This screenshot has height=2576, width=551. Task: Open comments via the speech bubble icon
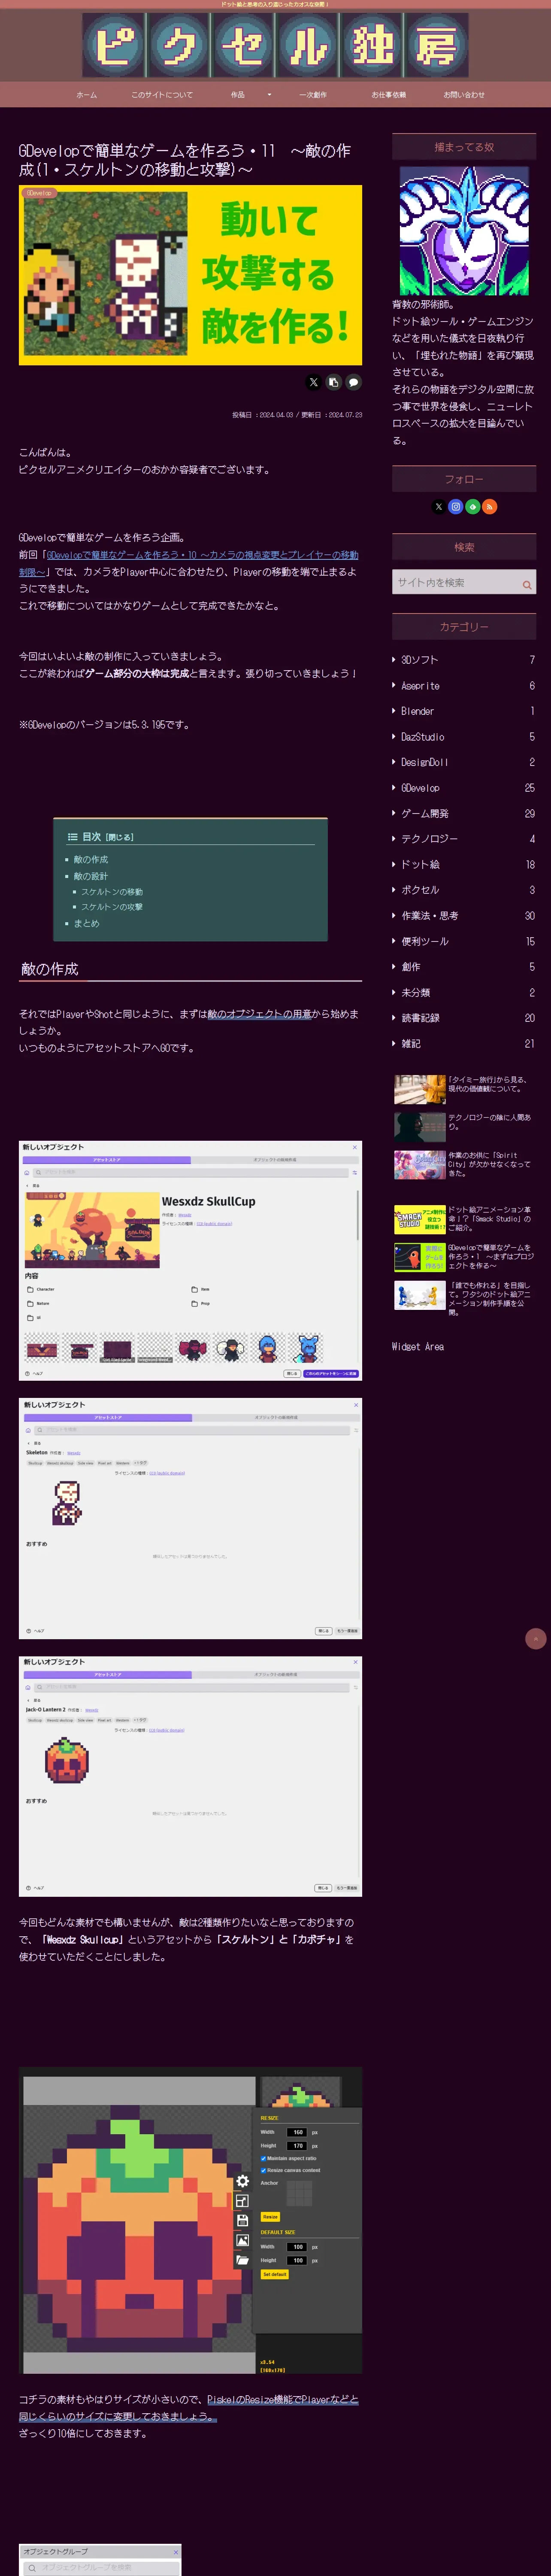click(353, 382)
